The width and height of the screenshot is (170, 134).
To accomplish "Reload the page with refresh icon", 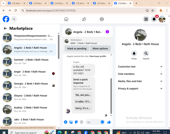I will 16,11.
